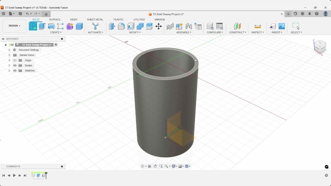Open the Help question mark icon
Screen dimensions: 331x186
(x=317, y=14)
